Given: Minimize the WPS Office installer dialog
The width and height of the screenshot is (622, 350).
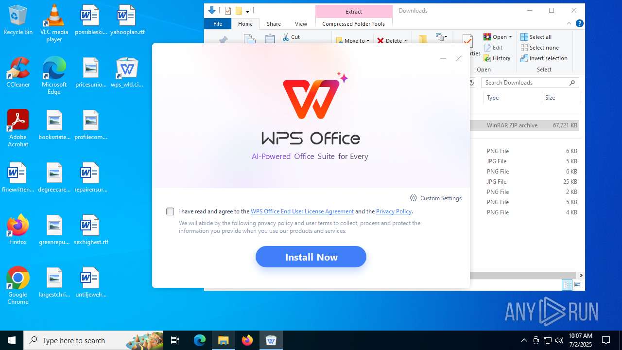Looking at the screenshot, I should [443, 58].
